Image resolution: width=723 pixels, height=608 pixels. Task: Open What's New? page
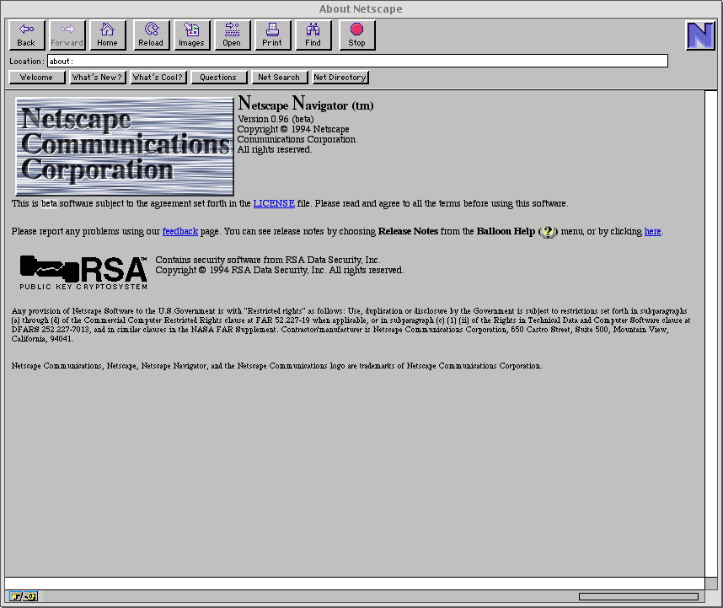[x=97, y=78]
